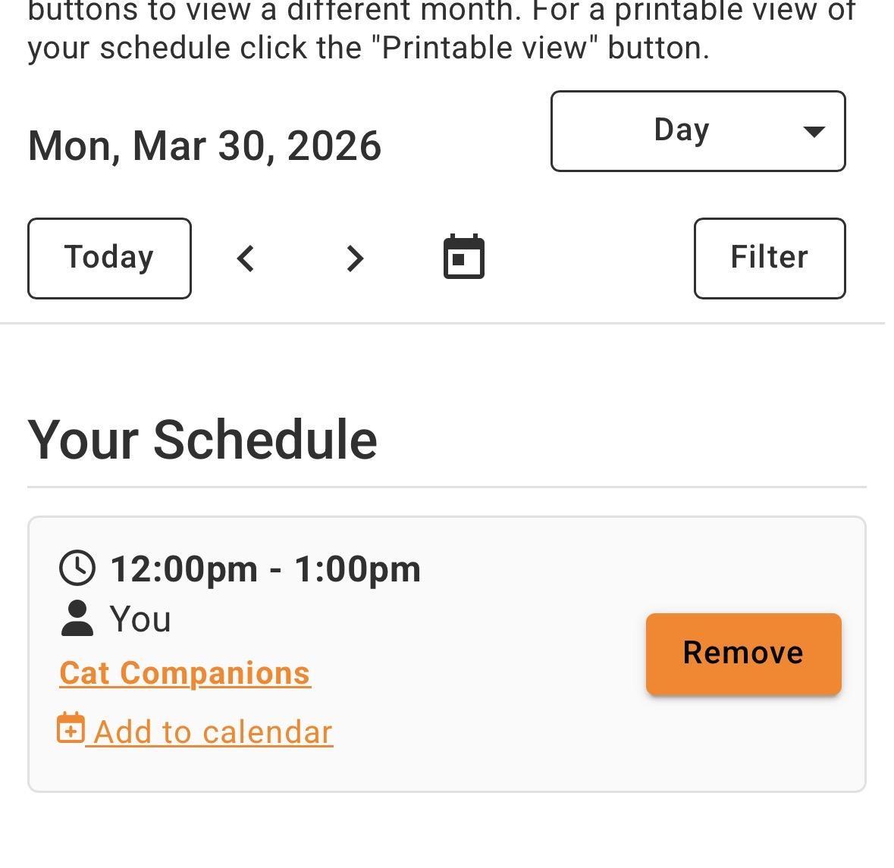
Task: Click the Mon, Mar 30, 2026 date heading
Action: coord(205,146)
